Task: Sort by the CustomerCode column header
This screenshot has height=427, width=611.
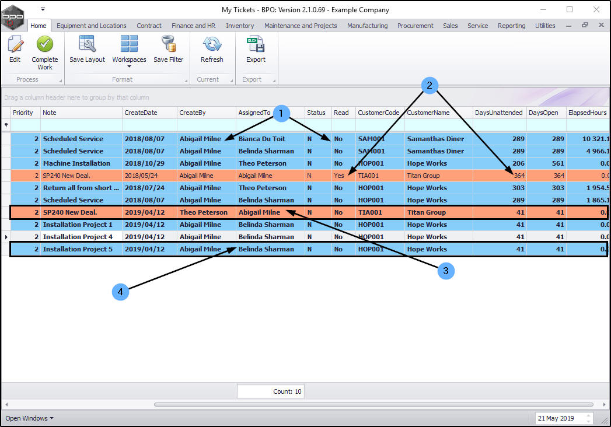Action: (380, 113)
